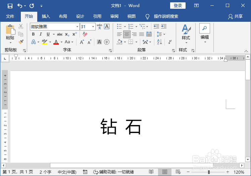Switch to the 插入 (Insert) tab

click(x=46, y=16)
